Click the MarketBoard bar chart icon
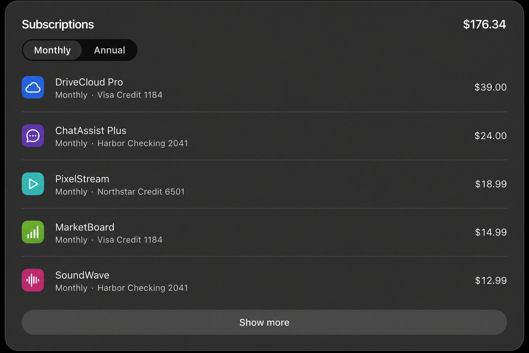529x353 pixels. [x=33, y=232]
